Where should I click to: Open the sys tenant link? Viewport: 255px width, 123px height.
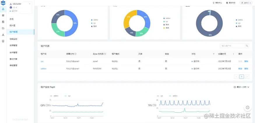click(42, 61)
